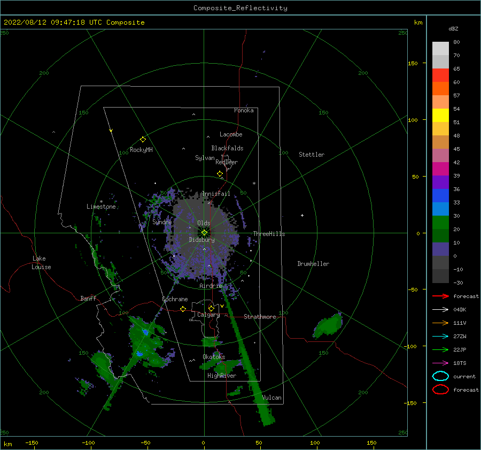The image size is (481, 450).
Task: Click the Calgary city label
Action: [208, 315]
